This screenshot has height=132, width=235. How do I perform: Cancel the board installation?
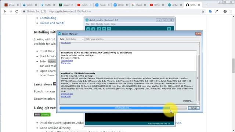(x=194, y=108)
